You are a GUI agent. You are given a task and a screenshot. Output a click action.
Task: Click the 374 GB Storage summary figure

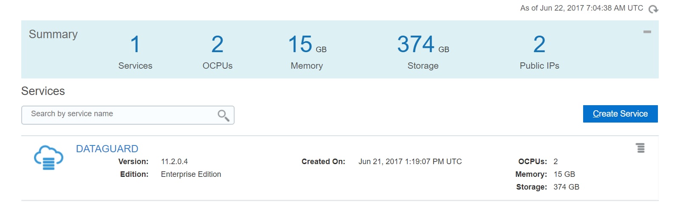coord(422,45)
